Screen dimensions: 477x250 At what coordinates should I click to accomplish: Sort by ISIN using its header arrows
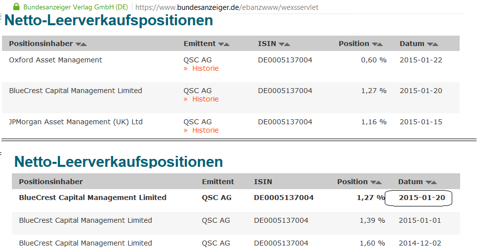(284, 44)
